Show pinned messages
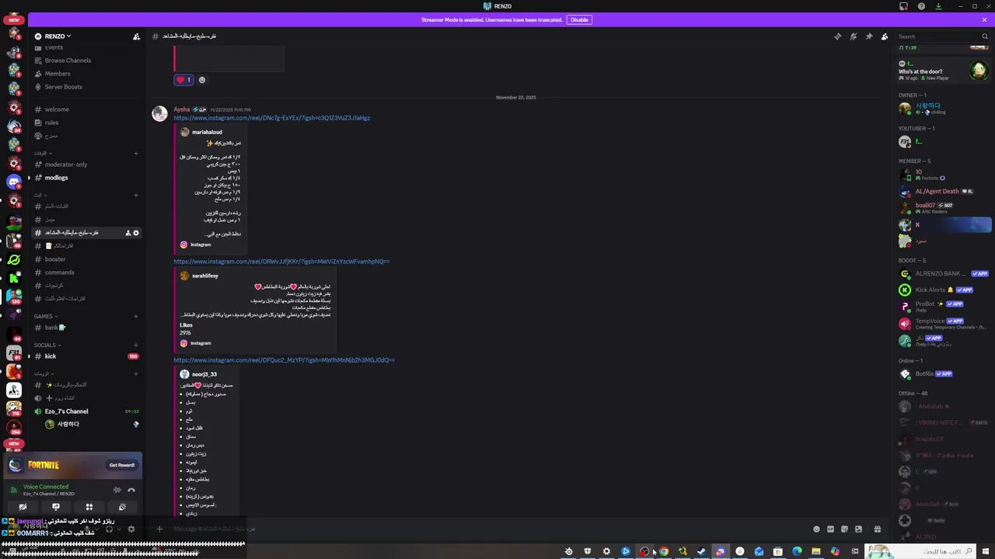This screenshot has height=559, width=995. click(868, 36)
